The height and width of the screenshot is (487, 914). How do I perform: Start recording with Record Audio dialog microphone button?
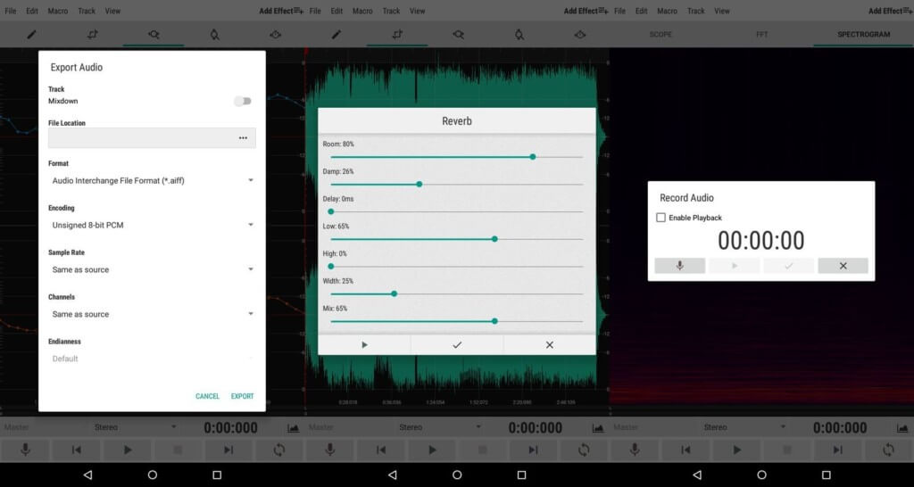tap(679, 266)
